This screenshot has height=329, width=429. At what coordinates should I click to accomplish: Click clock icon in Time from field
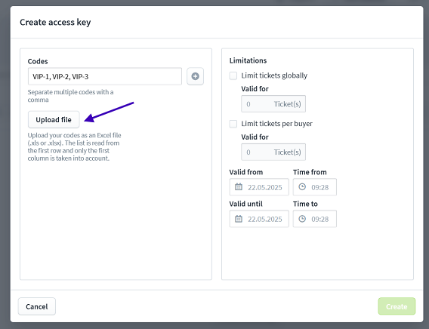(x=302, y=187)
